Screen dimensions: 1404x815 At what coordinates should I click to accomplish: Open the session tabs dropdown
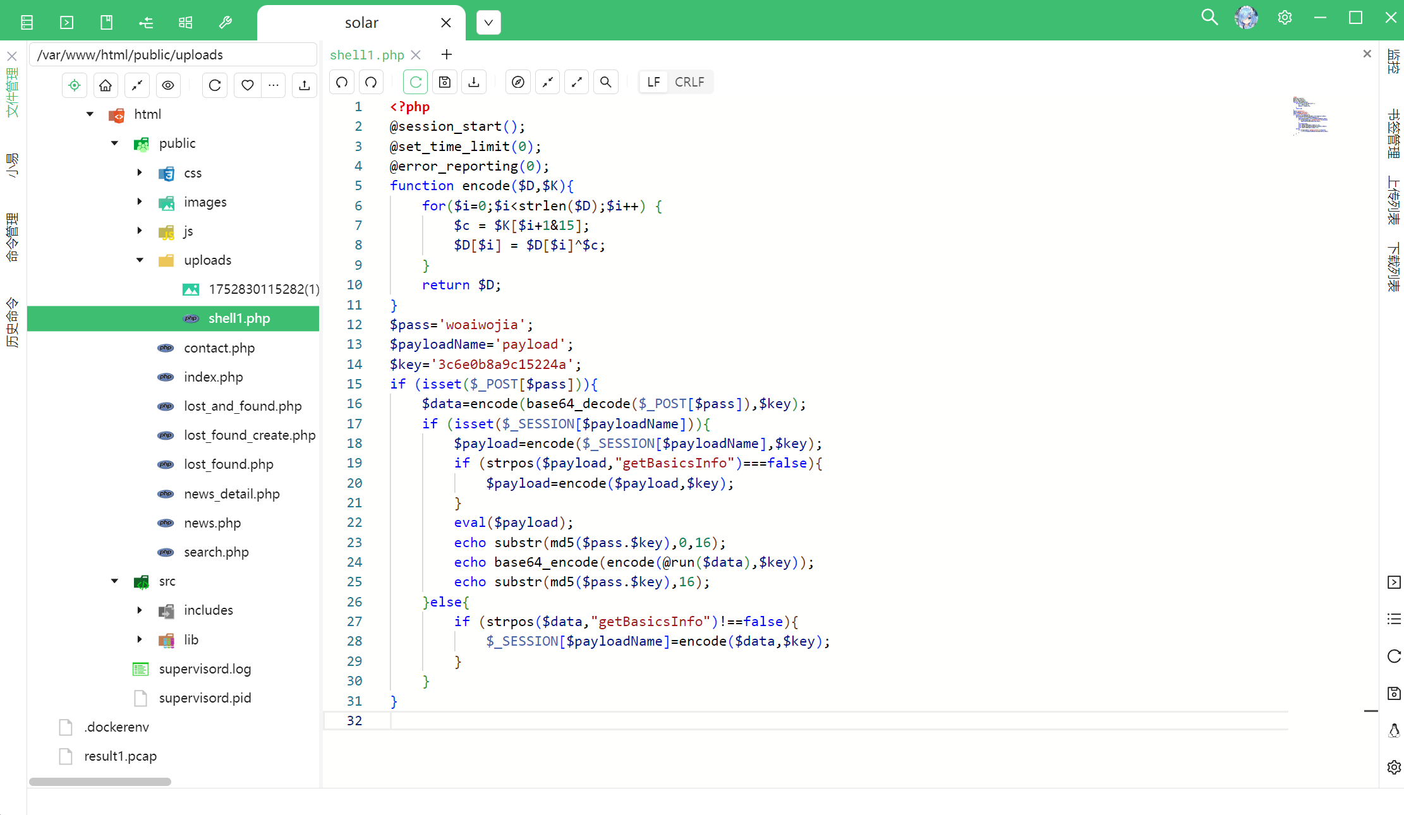pos(488,23)
